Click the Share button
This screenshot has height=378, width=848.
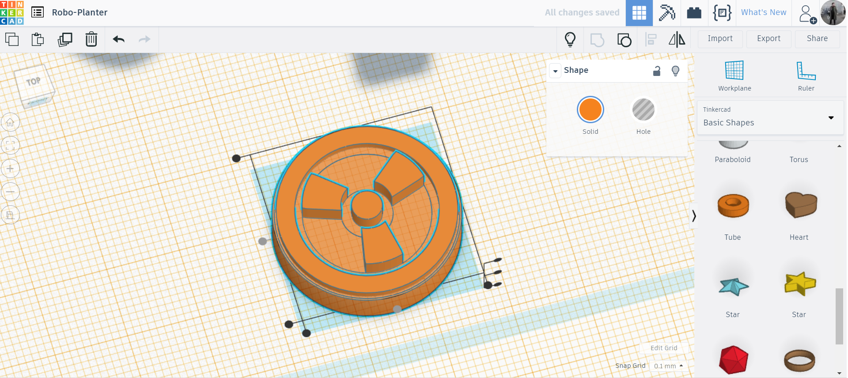pyautogui.click(x=817, y=39)
